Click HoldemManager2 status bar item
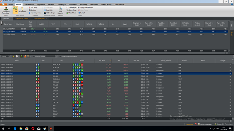Viewport: 234px width, 131px height. (x=205, y=124)
